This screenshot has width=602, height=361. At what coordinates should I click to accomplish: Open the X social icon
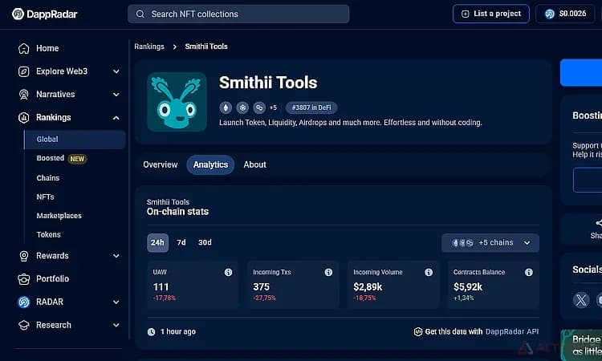click(581, 299)
